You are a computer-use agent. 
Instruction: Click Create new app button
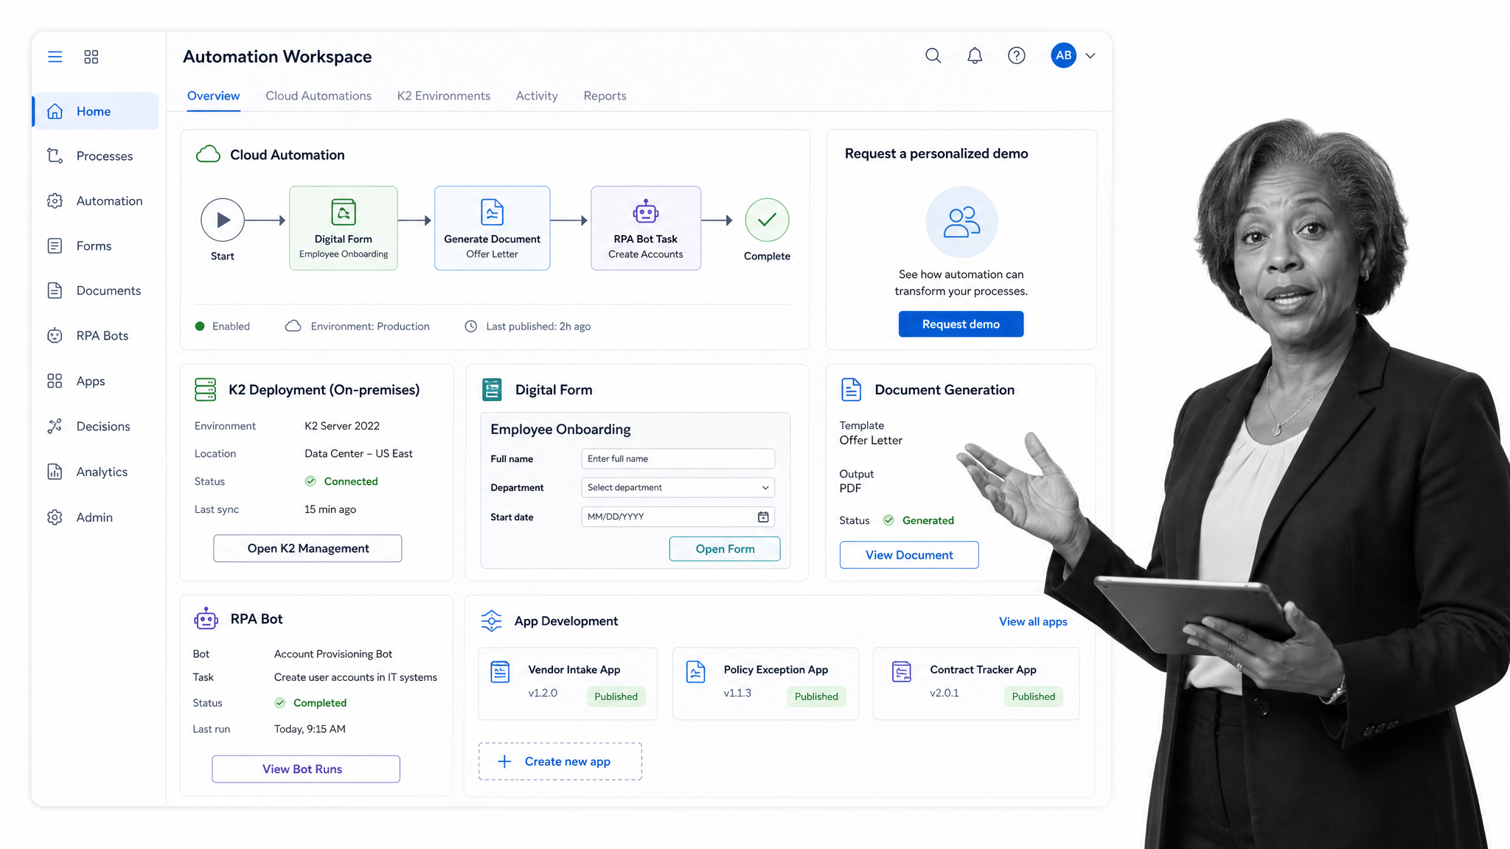tap(560, 761)
